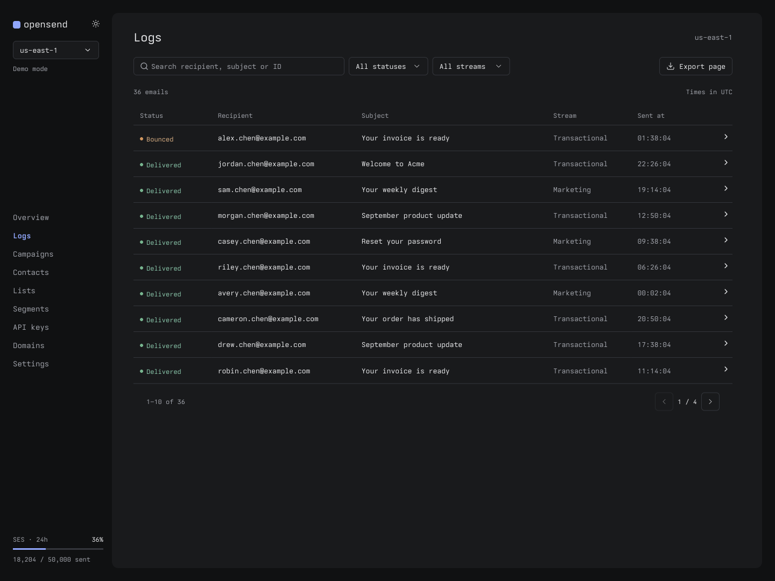Open details chevron for avery.chen@example.com
The width and height of the screenshot is (775, 581).
pos(725,292)
